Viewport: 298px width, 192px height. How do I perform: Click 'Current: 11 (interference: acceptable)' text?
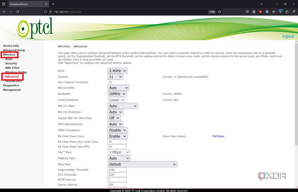pyautogui.click(x=186, y=77)
